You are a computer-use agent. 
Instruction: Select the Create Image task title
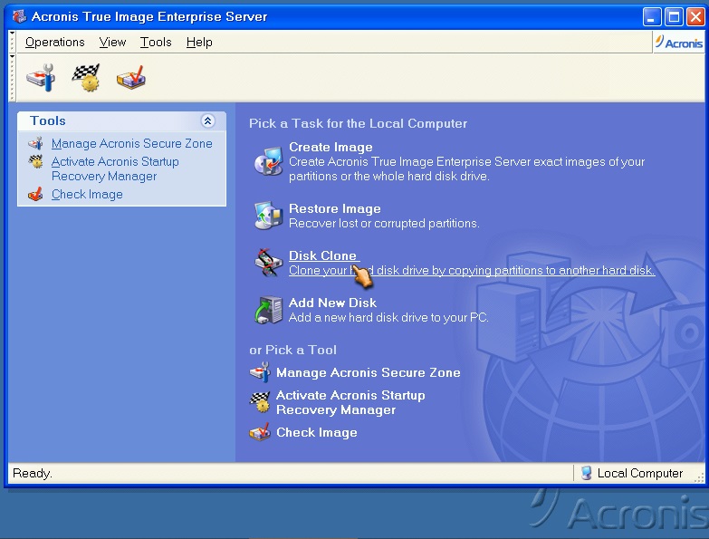point(331,147)
